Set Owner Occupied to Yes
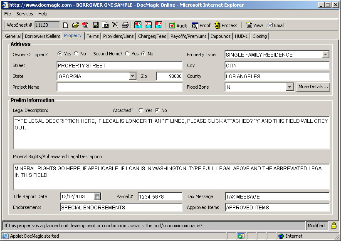The width and height of the screenshot is (341, 241). click(60, 54)
